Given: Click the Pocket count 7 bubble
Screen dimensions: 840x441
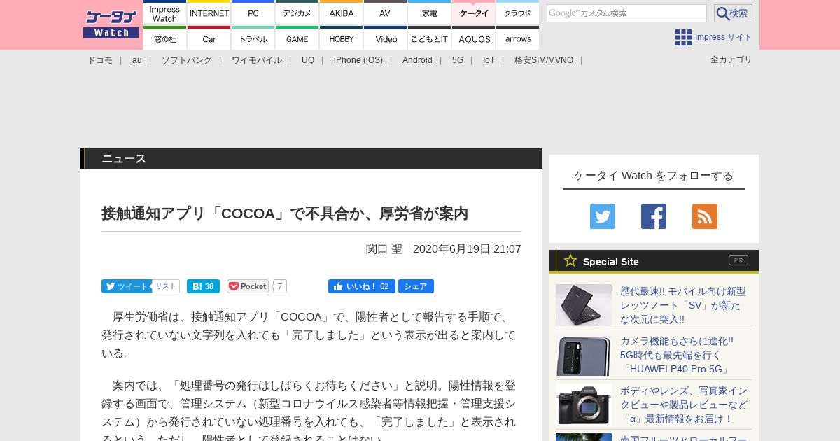Looking at the screenshot, I should pyautogui.click(x=280, y=286).
